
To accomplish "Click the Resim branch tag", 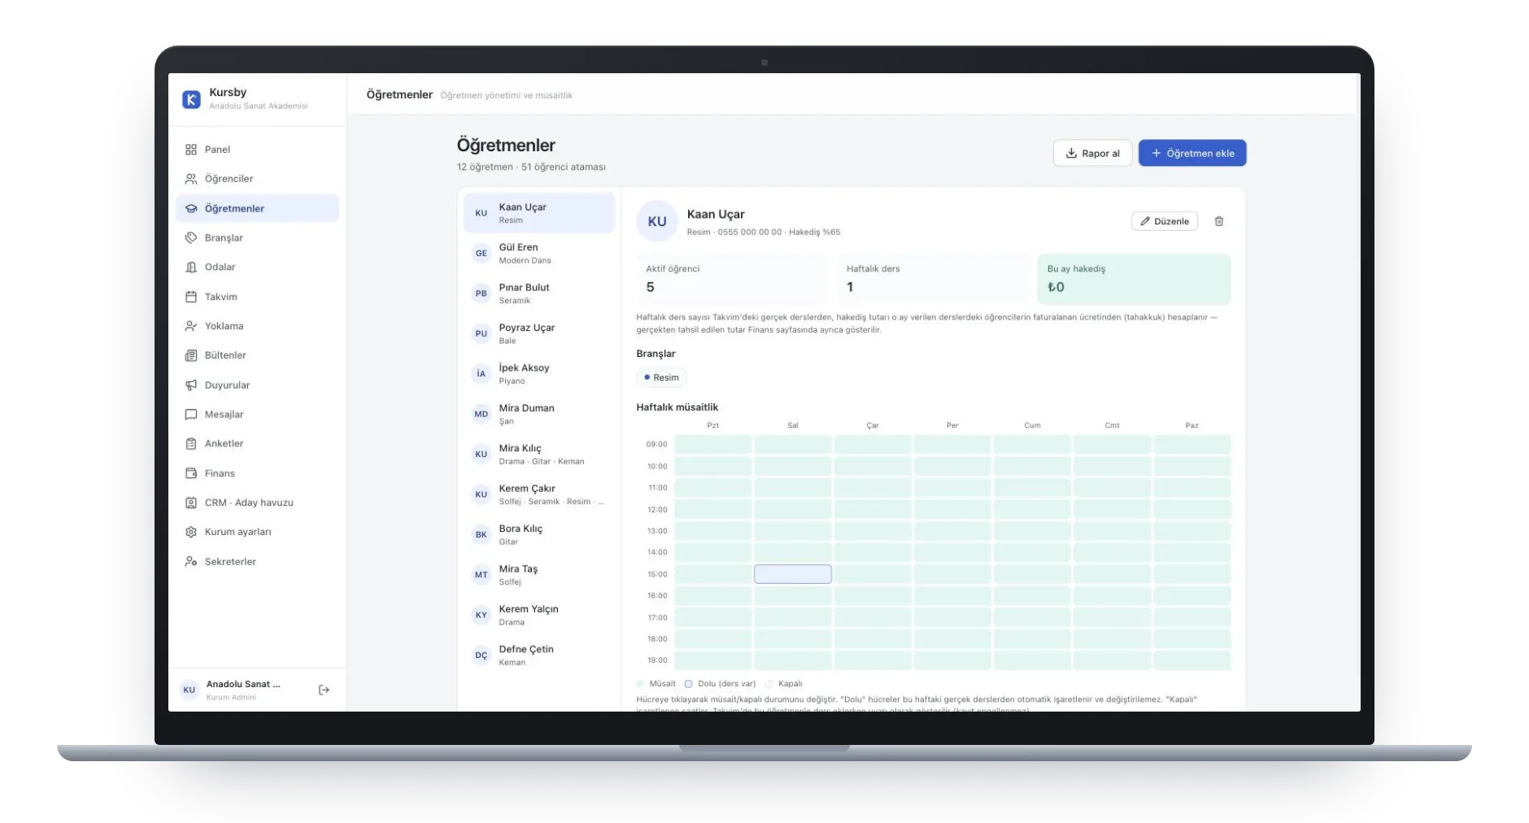I will pos(661,377).
